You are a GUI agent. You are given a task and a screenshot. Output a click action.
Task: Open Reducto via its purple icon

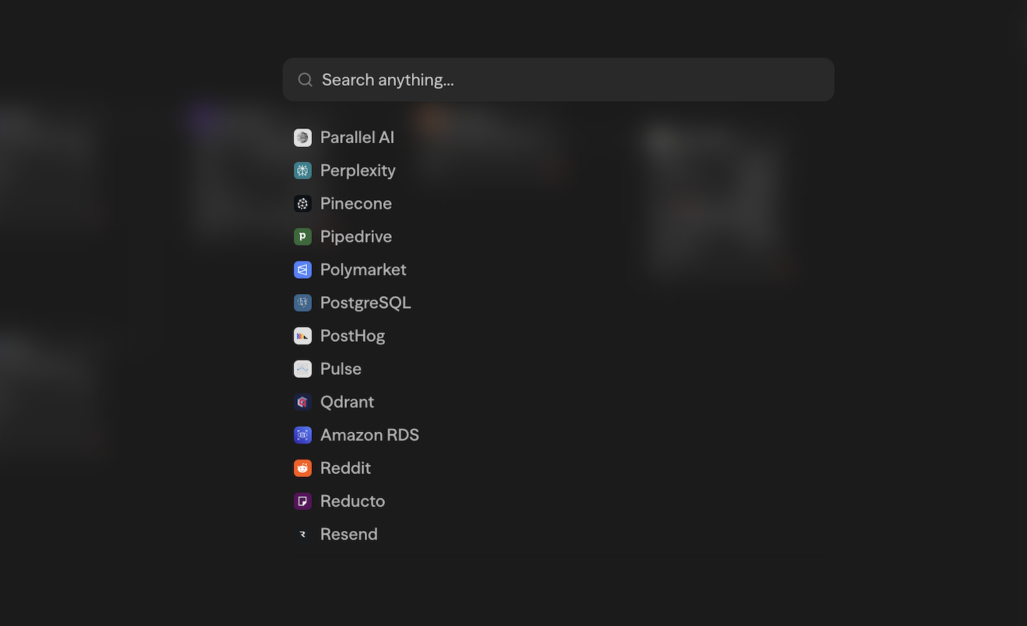302,500
